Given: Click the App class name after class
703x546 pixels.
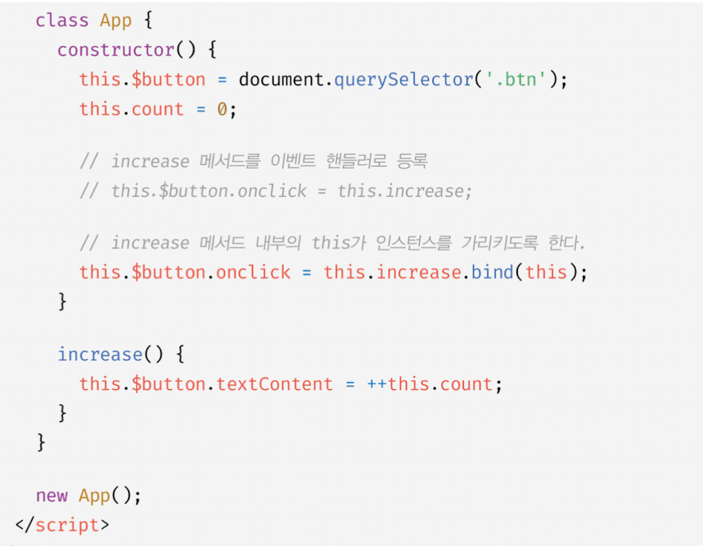Looking at the screenshot, I should [115, 21].
